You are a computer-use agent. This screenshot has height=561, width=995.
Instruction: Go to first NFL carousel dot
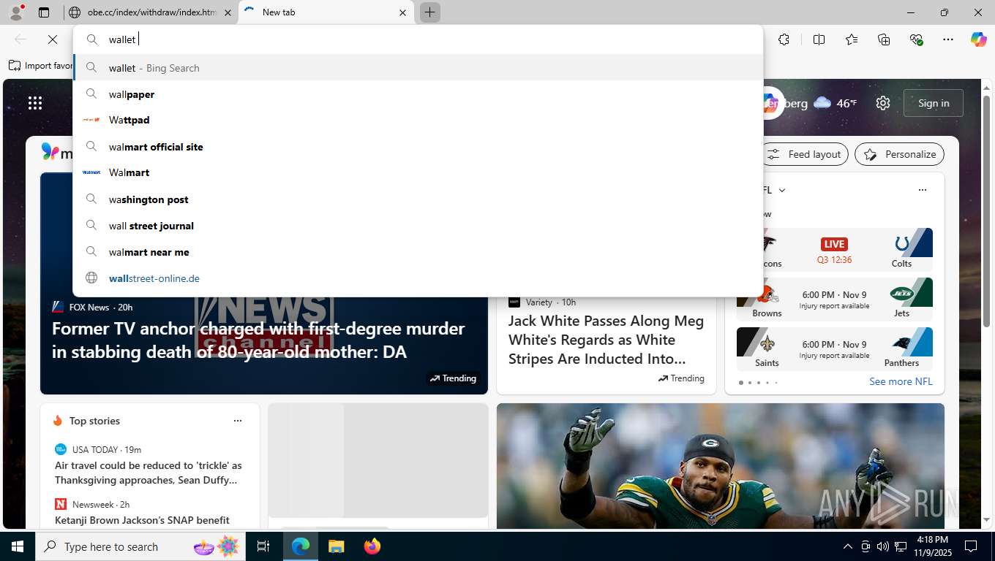(x=741, y=382)
